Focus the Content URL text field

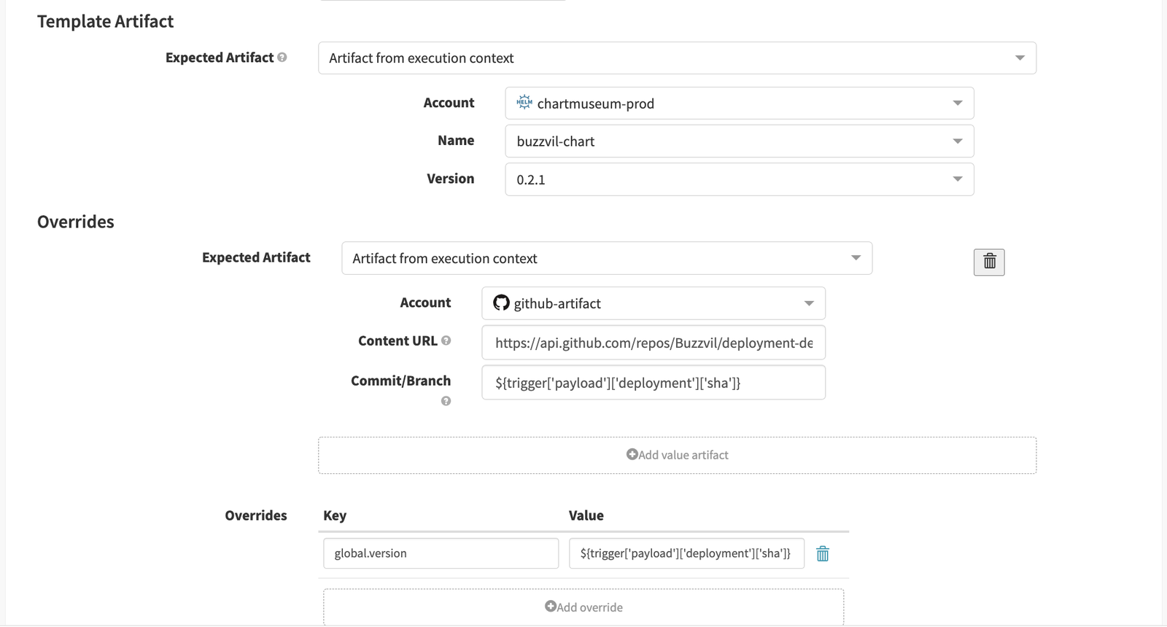click(653, 343)
